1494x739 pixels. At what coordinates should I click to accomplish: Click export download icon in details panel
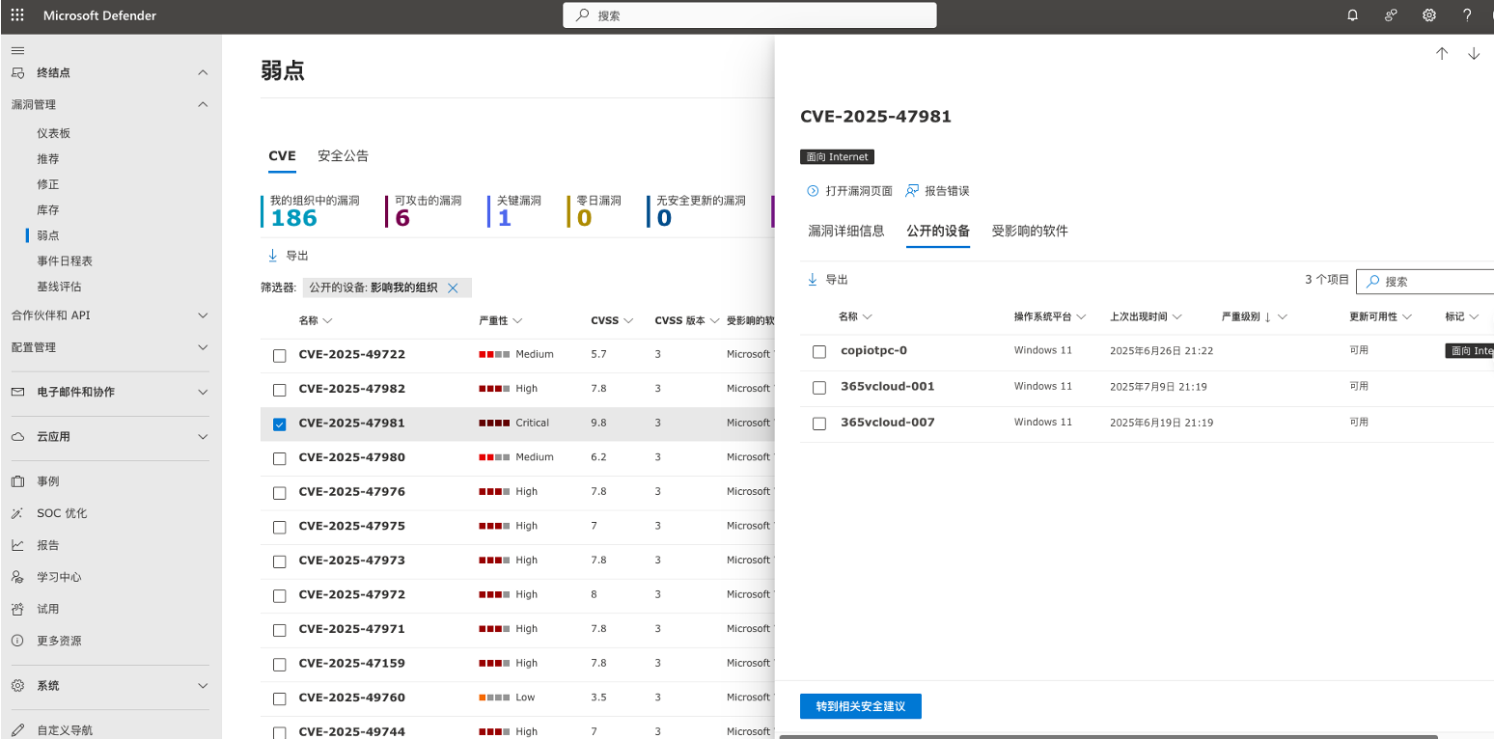[812, 280]
